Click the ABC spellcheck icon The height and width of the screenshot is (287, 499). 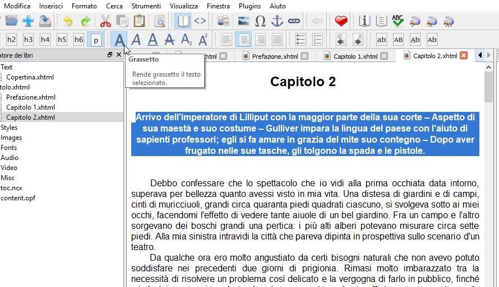click(x=398, y=21)
